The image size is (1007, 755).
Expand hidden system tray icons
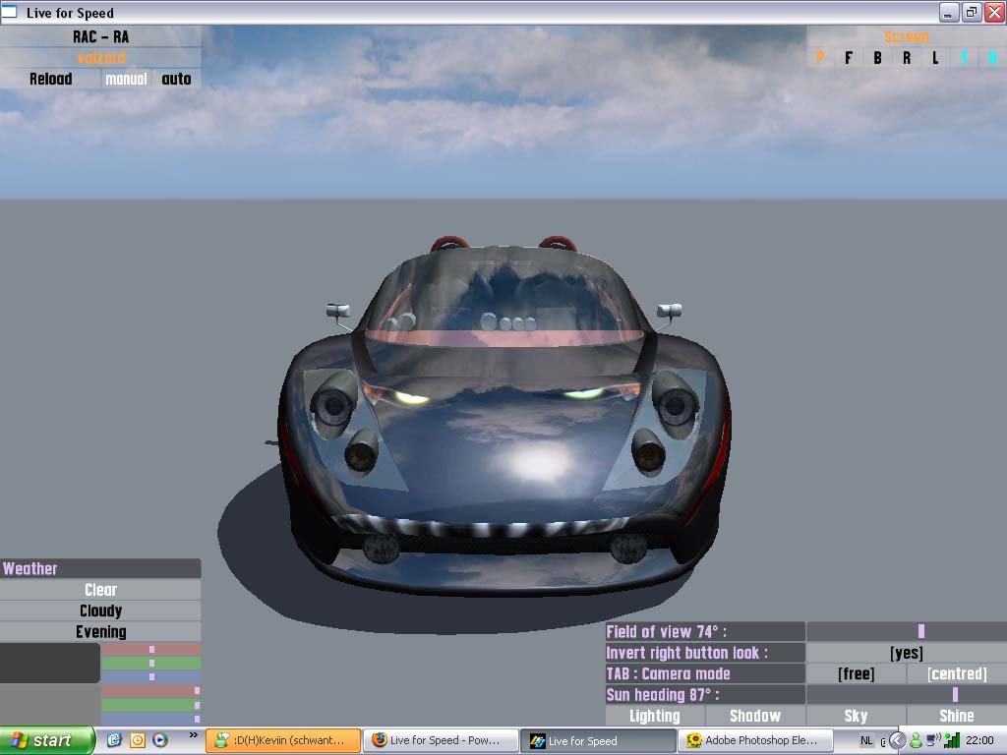click(897, 740)
